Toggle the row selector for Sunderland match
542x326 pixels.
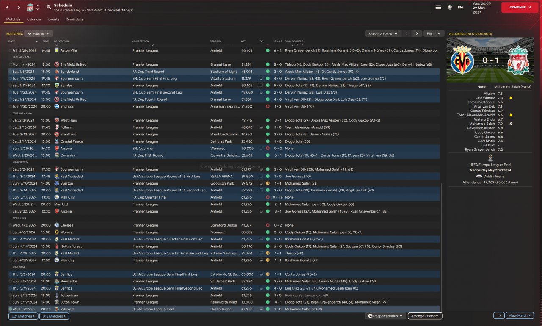(x=10, y=72)
